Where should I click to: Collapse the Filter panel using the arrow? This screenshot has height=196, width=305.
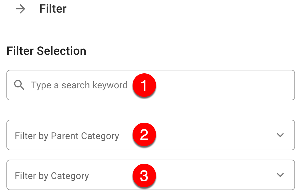(x=21, y=9)
